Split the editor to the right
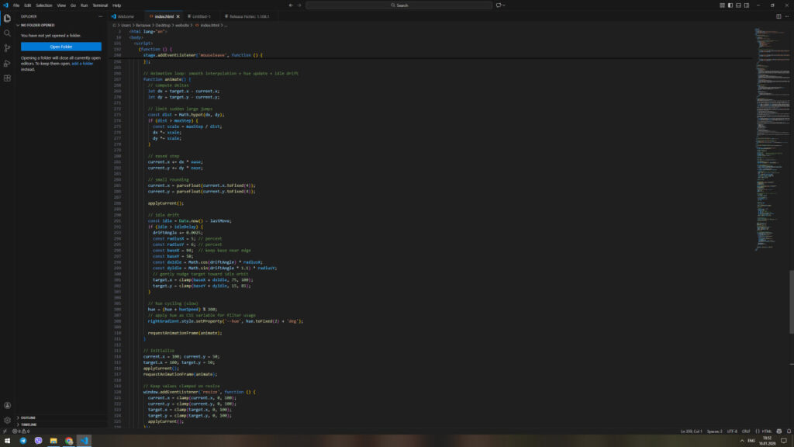This screenshot has width=794, height=447. (x=778, y=16)
